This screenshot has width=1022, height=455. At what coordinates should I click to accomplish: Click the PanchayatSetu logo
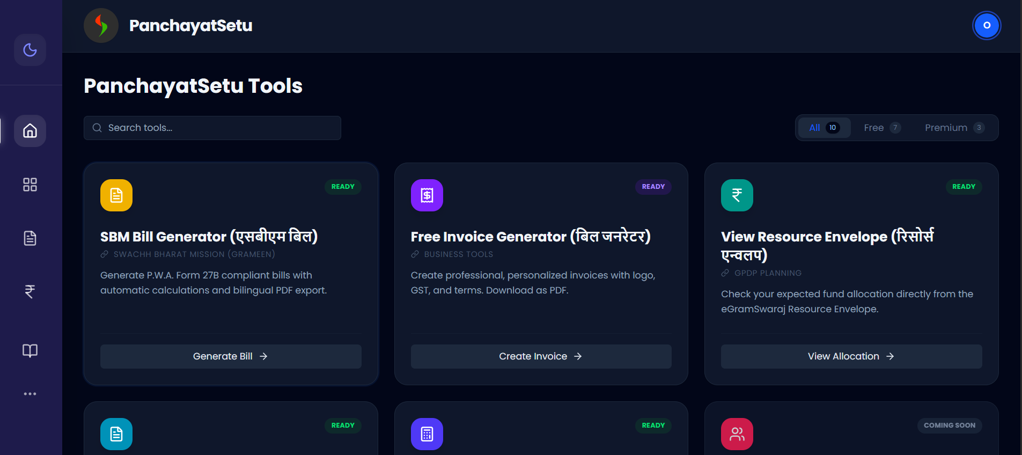(101, 25)
